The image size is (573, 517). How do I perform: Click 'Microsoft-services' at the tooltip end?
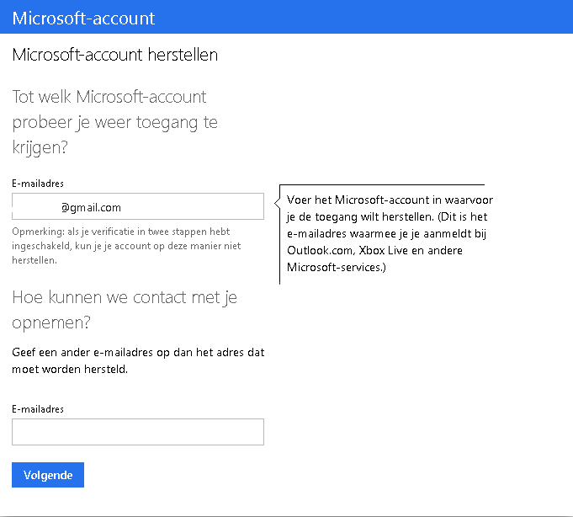click(x=333, y=268)
